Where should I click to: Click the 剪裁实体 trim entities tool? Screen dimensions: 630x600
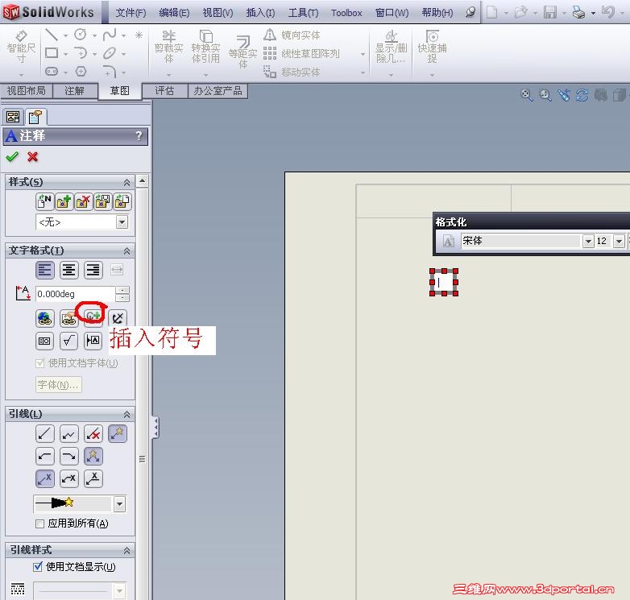coord(168,47)
